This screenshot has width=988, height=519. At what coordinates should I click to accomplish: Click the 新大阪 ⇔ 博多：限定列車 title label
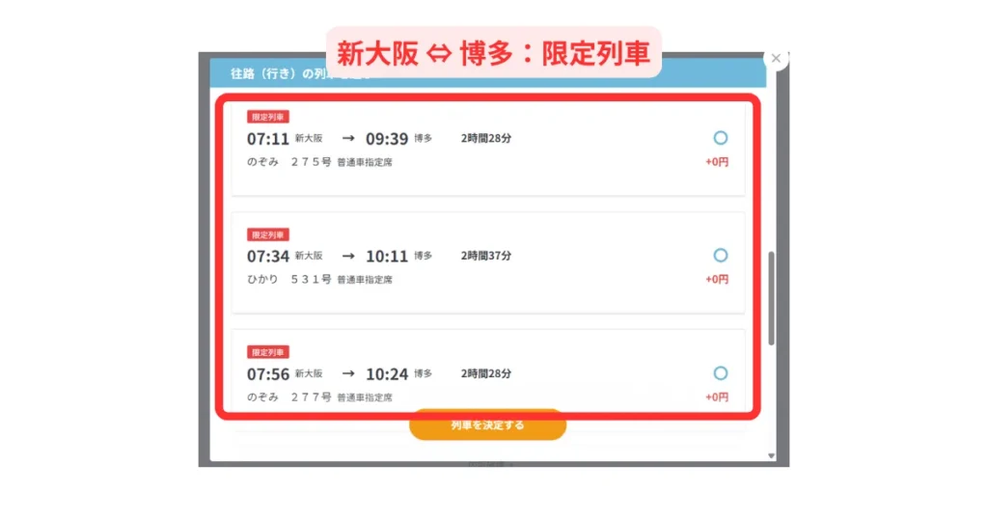[493, 52]
